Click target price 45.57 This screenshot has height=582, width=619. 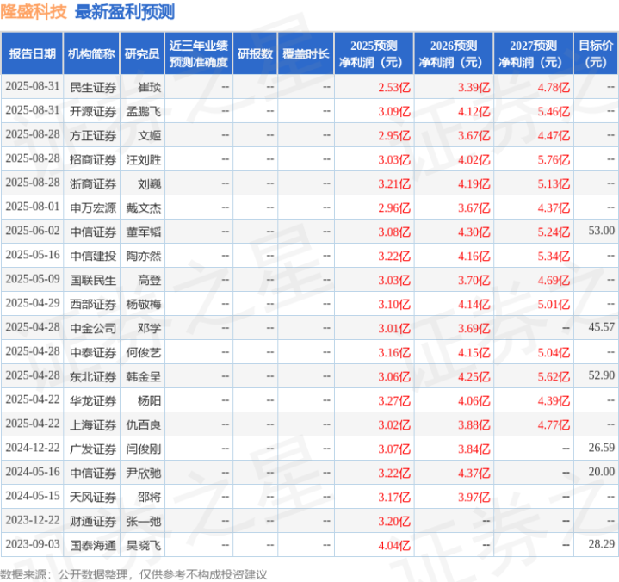click(x=601, y=327)
